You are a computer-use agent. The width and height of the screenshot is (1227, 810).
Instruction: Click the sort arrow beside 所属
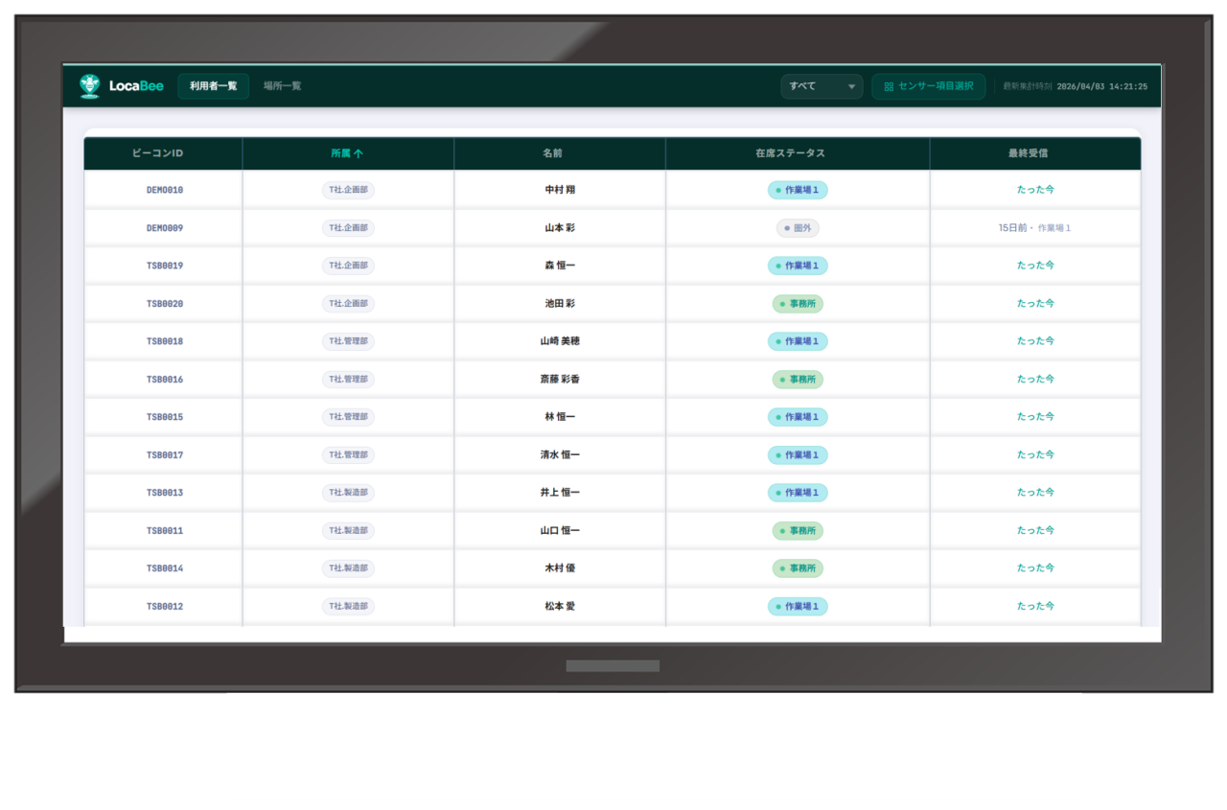tap(359, 153)
